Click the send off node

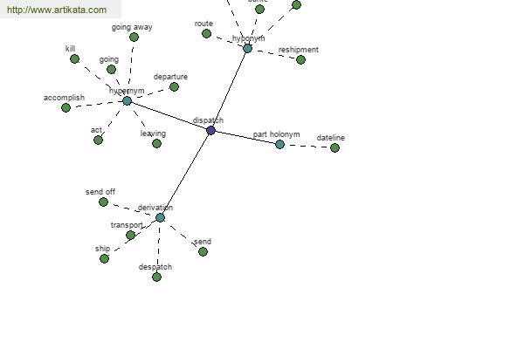click(103, 202)
